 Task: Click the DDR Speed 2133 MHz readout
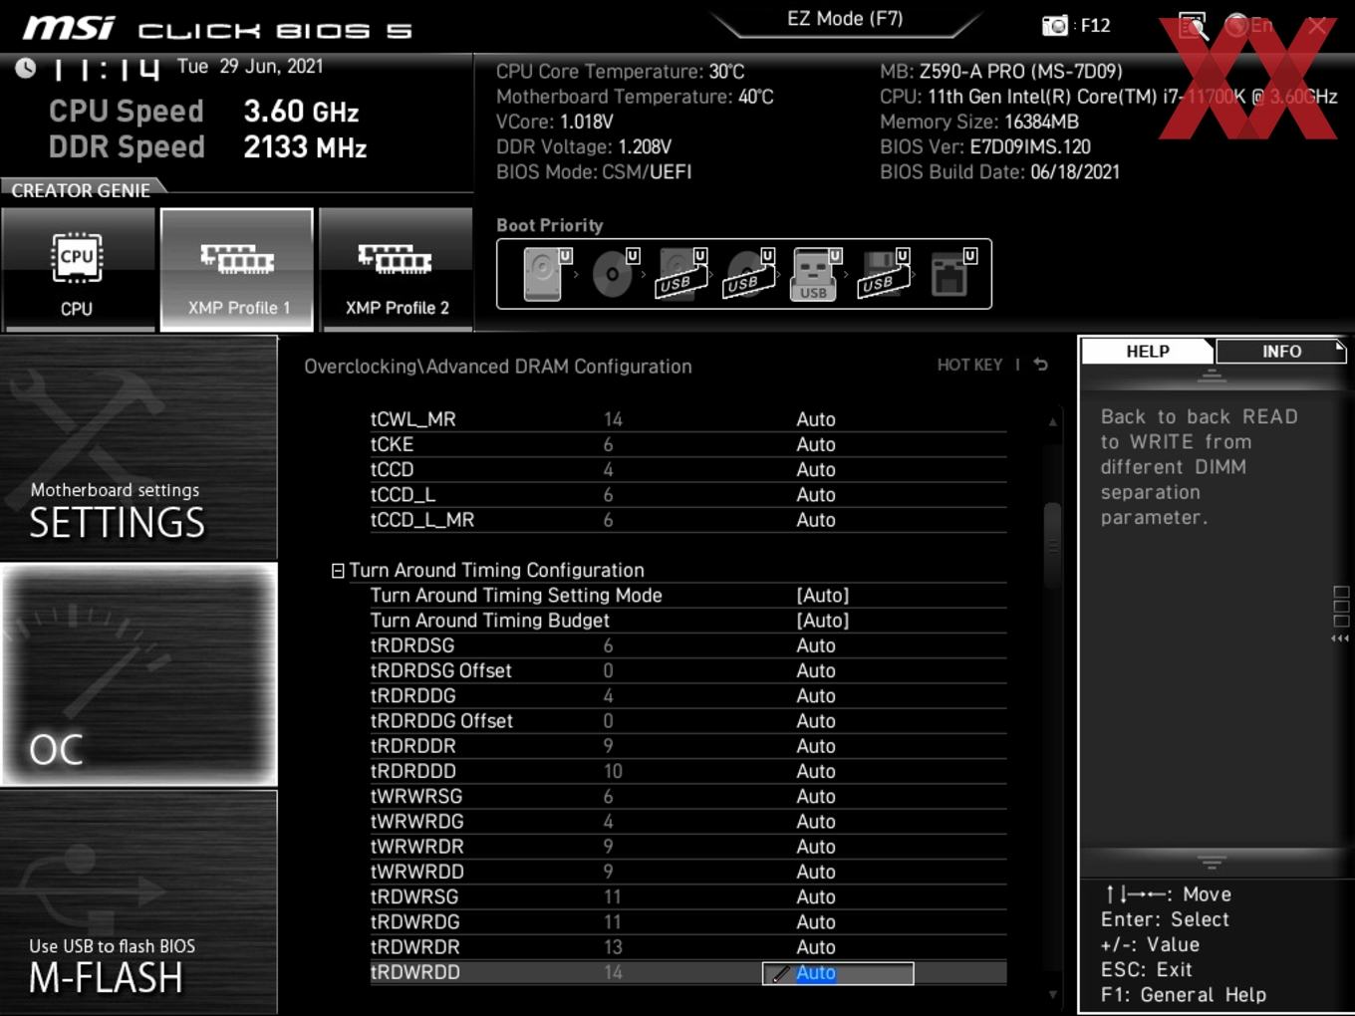coord(208,146)
